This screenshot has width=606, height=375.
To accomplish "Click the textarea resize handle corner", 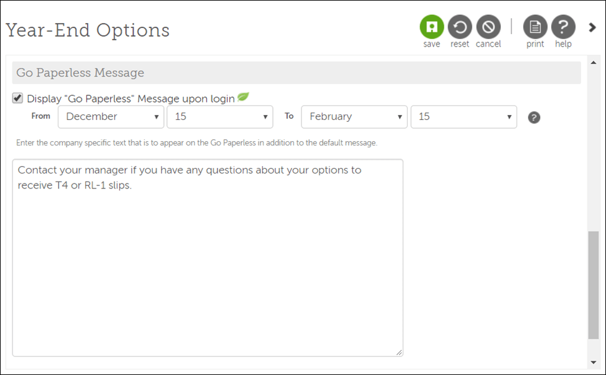I will click(x=398, y=351).
